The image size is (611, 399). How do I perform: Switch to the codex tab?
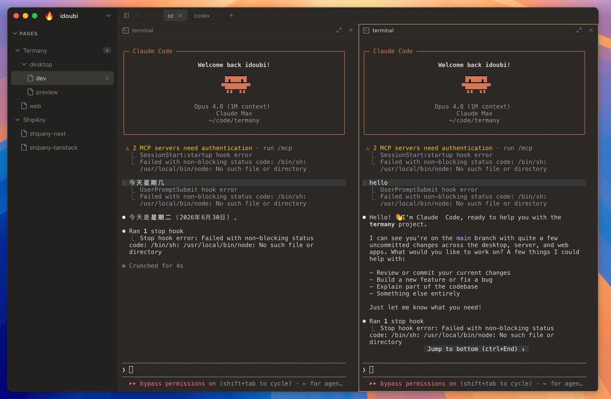point(202,16)
